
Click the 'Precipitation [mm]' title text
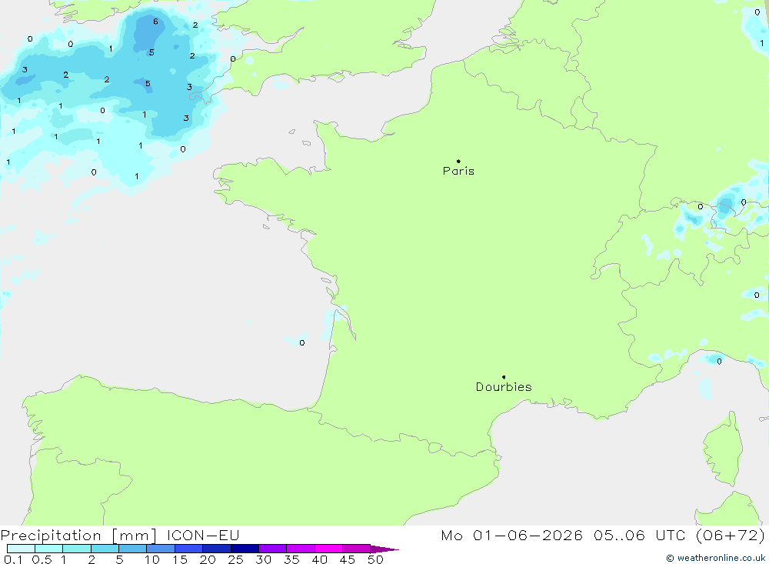point(78,536)
